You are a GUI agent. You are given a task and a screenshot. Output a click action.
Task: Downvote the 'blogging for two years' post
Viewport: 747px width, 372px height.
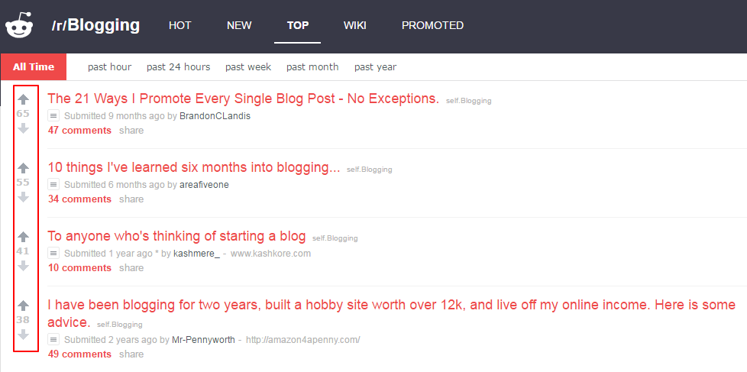coord(24,335)
